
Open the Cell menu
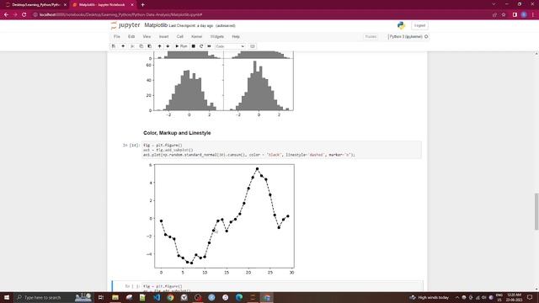pyautogui.click(x=179, y=36)
